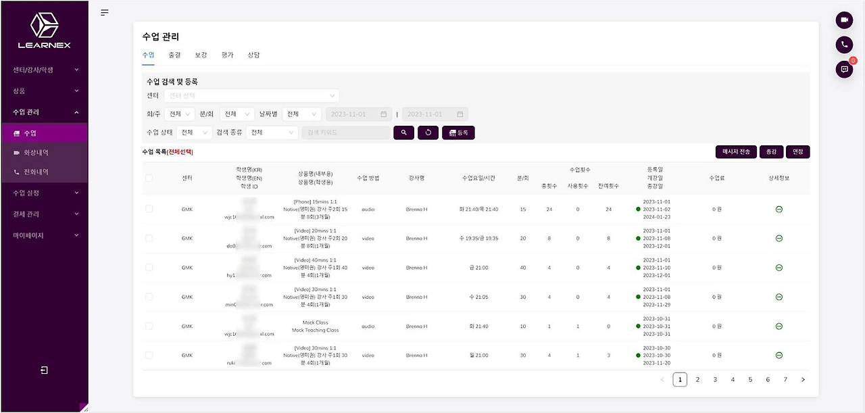Go to page 3
The height and width of the screenshot is (413, 865).
point(715,380)
